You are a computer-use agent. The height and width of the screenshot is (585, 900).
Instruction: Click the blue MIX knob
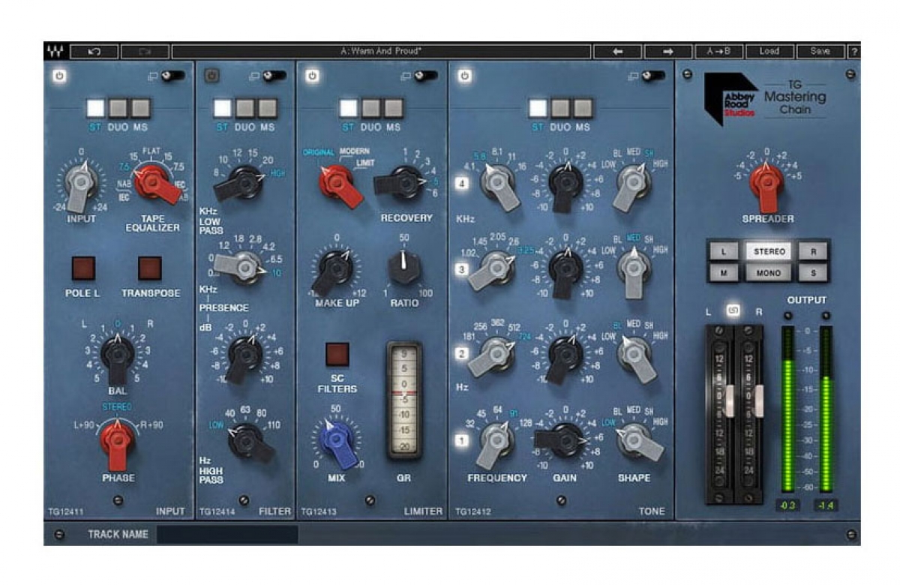(x=336, y=441)
